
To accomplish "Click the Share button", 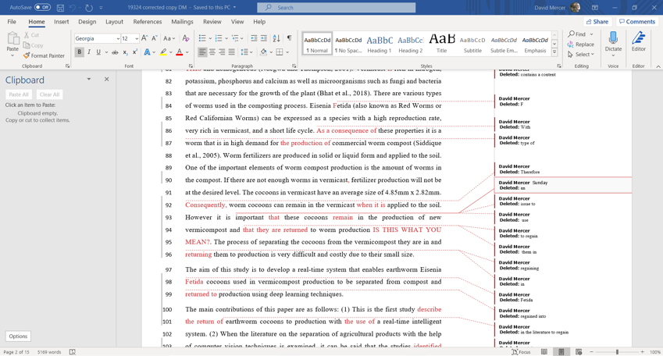I will pyautogui.click(x=597, y=22).
